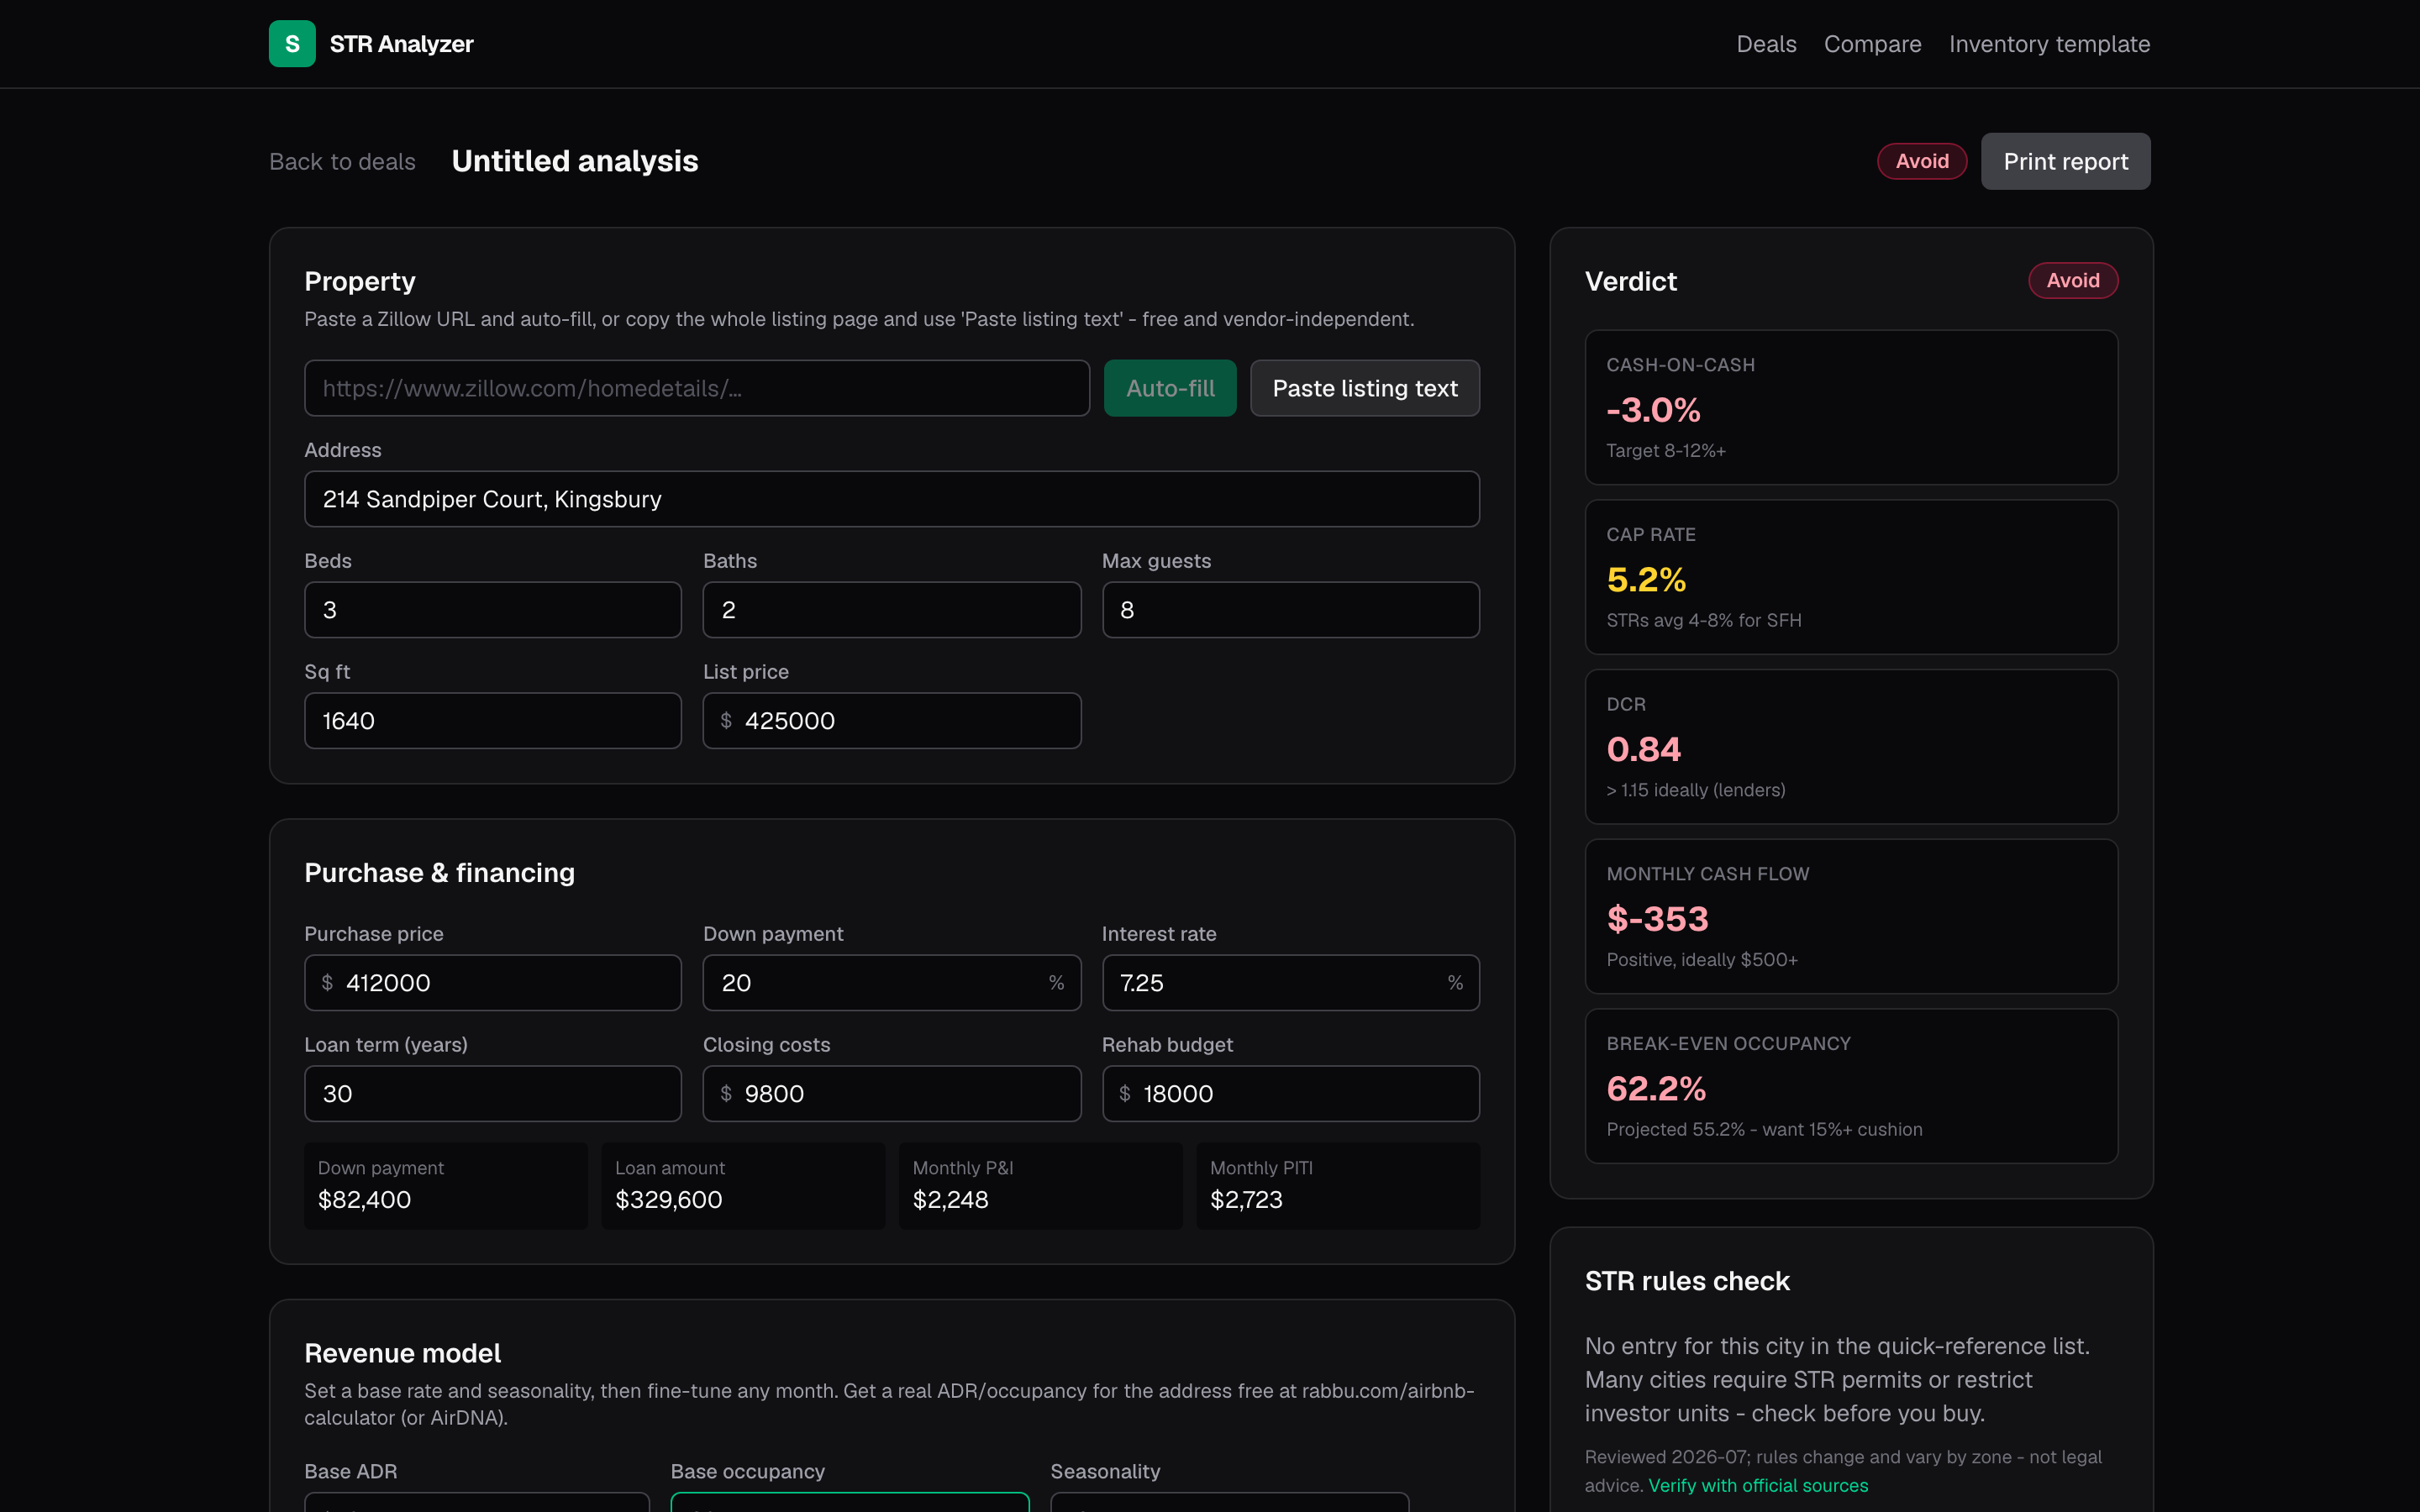The width and height of the screenshot is (2420, 1512).
Task: Open the Verify with official sources link
Action: click(1758, 1485)
